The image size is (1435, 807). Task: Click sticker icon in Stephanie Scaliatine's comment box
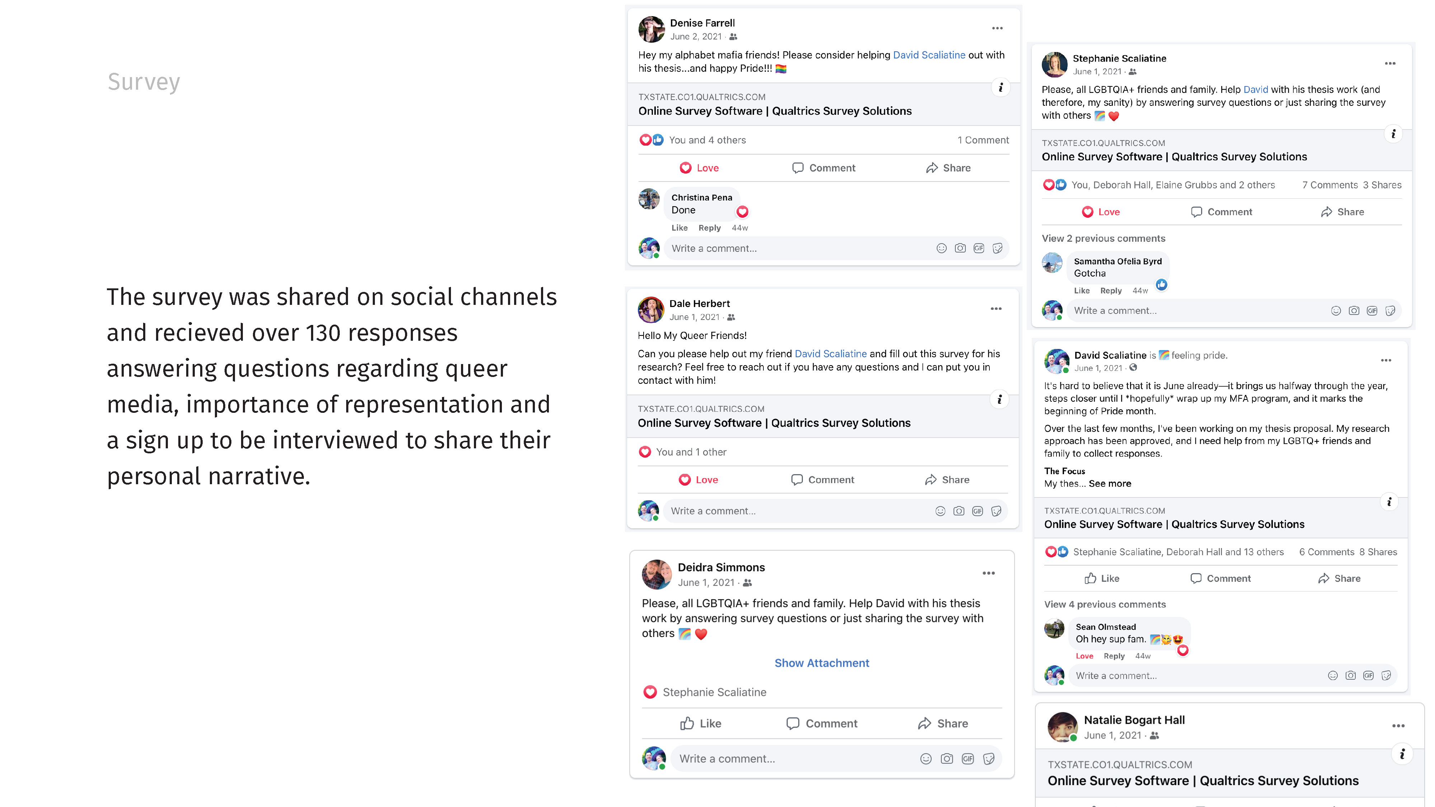pyautogui.click(x=1390, y=311)
